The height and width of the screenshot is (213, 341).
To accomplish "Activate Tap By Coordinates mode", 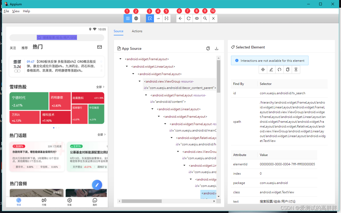I will (x=167, y=18).
